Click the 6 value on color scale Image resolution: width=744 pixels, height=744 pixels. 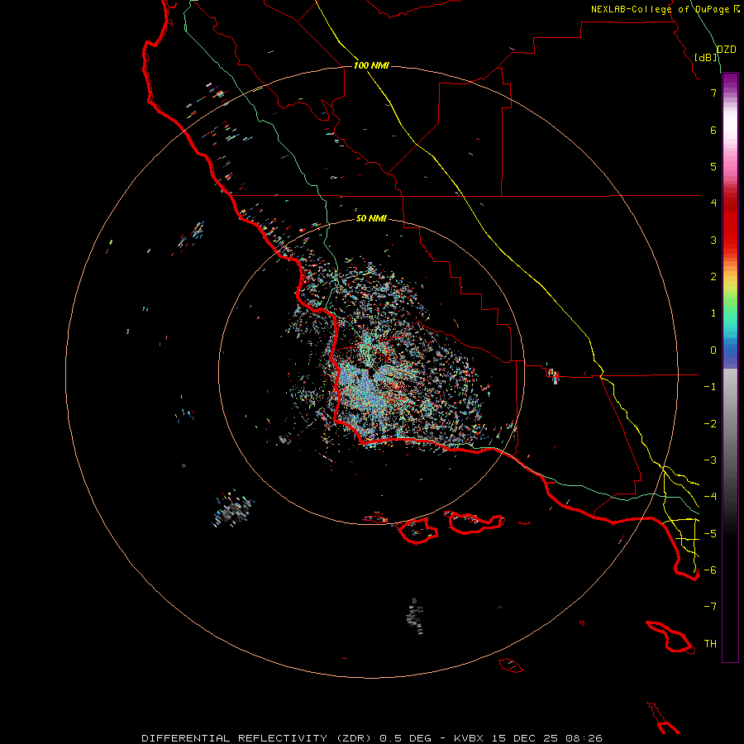[713, 130]
